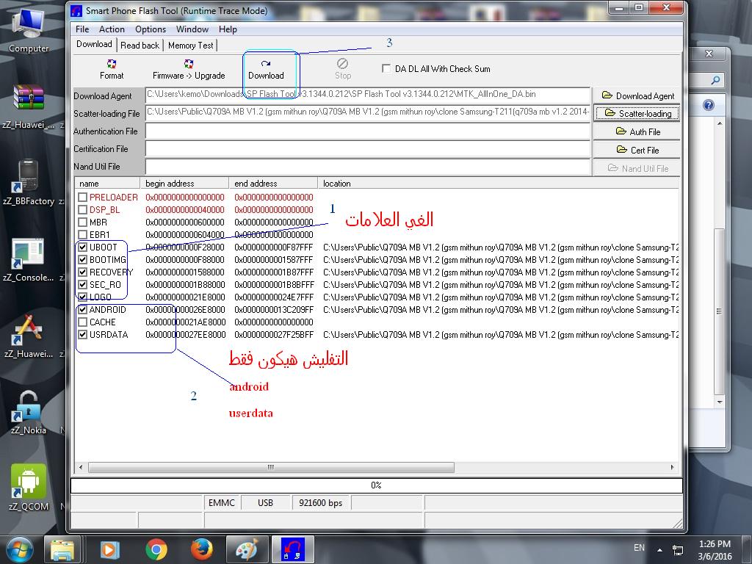
Task: Check the EBR1 partition checkbox
Action: point(82,234)
